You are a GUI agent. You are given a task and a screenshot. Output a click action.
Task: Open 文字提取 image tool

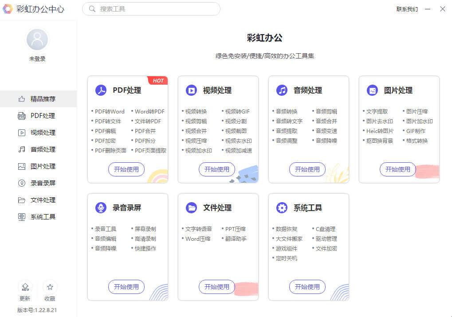coord(377,112)
